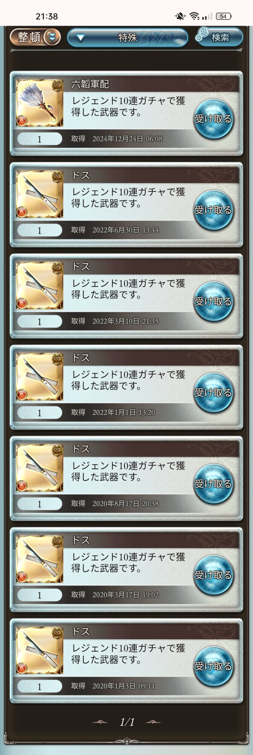The image size is (253, 755).
Task: Claim the ドス from 2022年6月30日
Action: click(213, 210)
